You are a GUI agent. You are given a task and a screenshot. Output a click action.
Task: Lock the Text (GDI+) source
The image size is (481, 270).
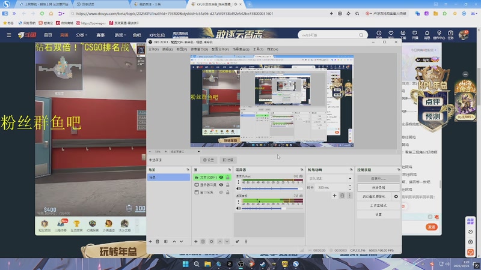(x=228, y=177)
